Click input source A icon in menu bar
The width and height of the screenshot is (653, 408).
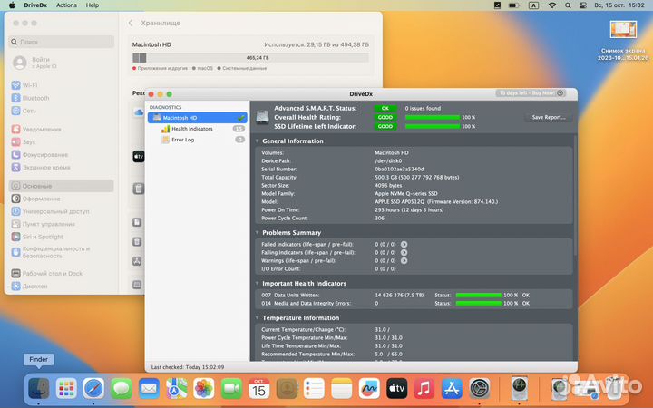[533, 5]
